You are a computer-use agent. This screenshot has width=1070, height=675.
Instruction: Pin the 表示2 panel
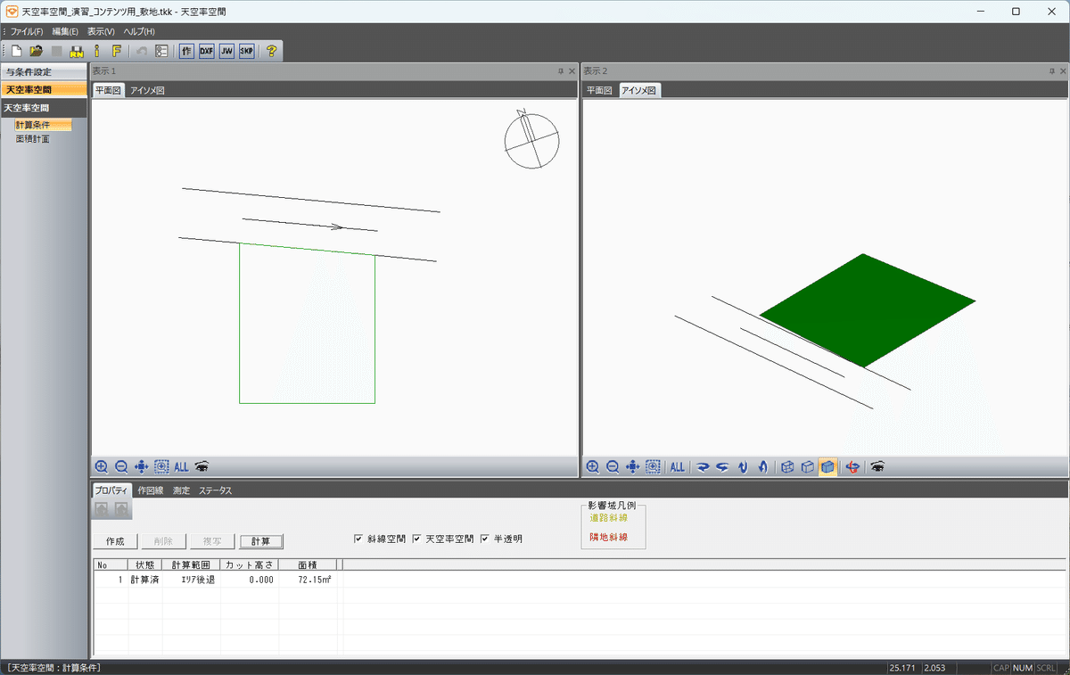pos(1051,70)
